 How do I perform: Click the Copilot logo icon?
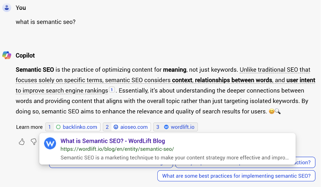coord(6,55)
